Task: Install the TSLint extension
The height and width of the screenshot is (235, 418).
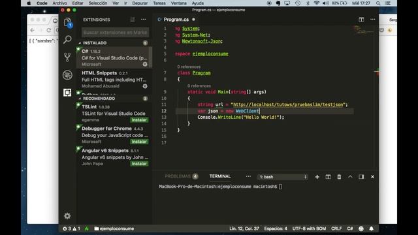Action: click(x=139, y=120)
